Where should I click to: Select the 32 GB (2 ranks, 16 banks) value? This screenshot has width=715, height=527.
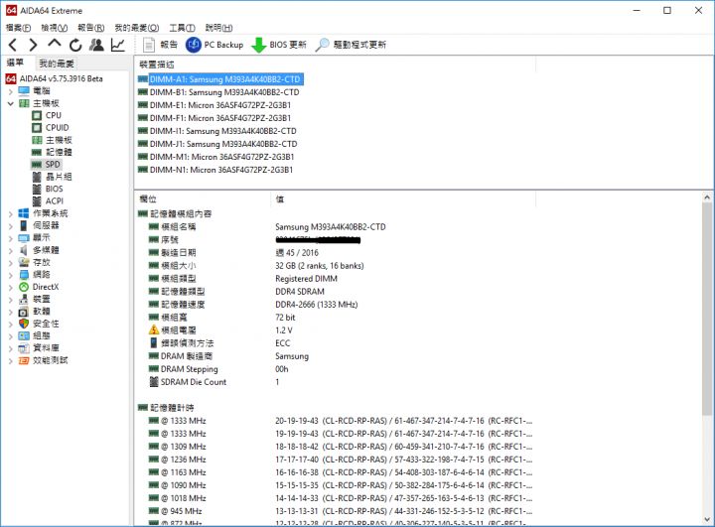coord(319,266)
